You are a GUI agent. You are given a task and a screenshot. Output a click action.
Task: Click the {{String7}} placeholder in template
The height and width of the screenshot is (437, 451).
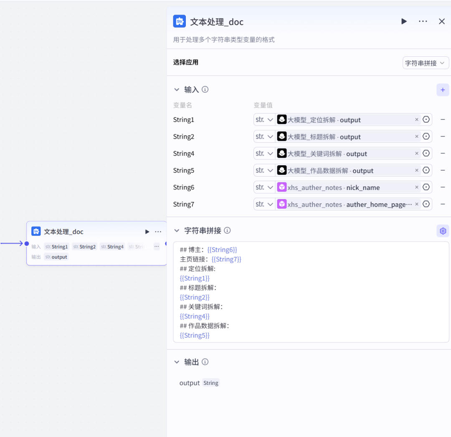coord(226,259)
